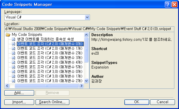The image size is (179, 109).
Task: Click the shortcut value ev20
Action: coord(95,53)
